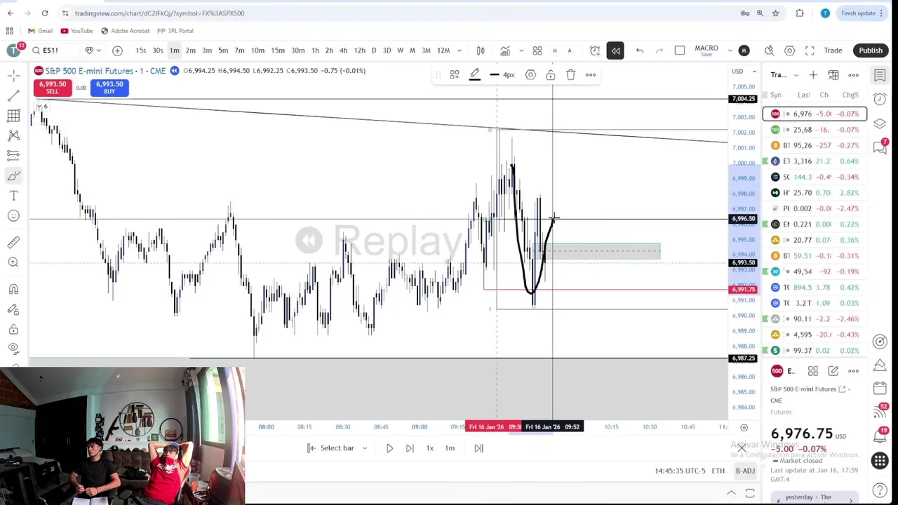Open the Indicators menu icon

click(505, 50)
